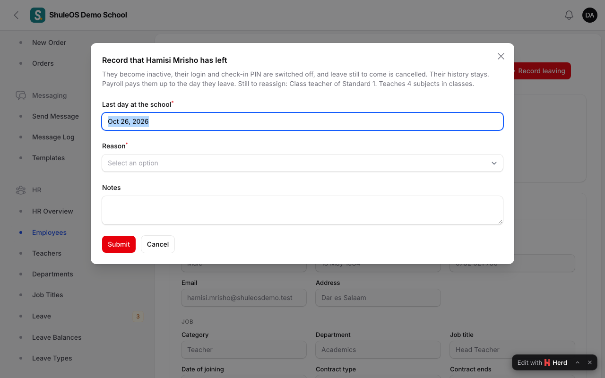Open Message Log page

[53, 137]
